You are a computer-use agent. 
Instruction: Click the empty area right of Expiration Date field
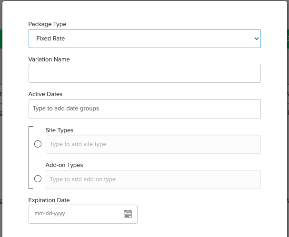point(200,214)
